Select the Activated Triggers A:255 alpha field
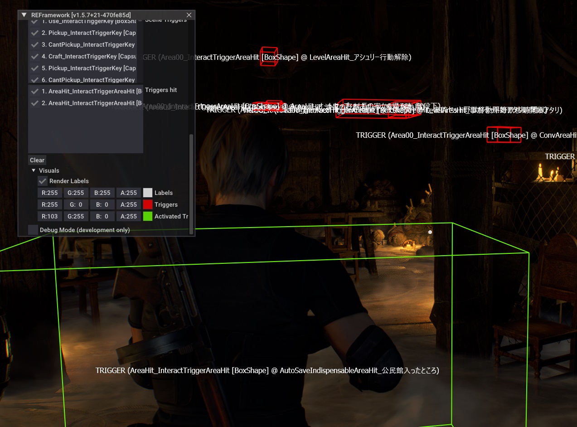The height and width of the screenshot is (427, 577). point(129,216)
